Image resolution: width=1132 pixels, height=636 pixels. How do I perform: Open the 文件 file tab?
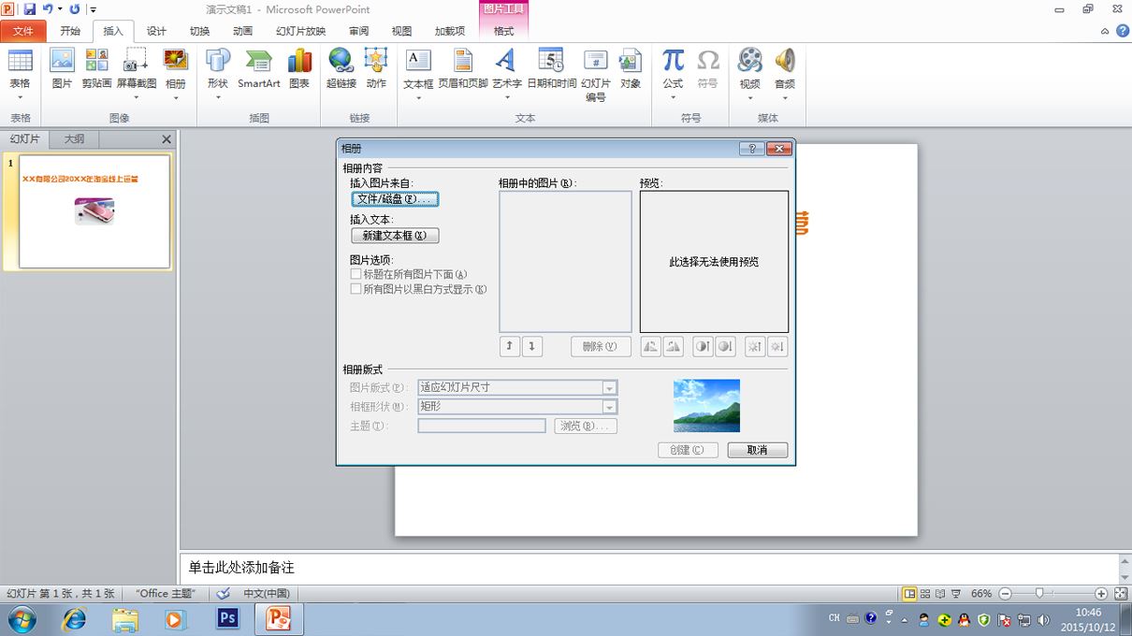click(23, 31)
